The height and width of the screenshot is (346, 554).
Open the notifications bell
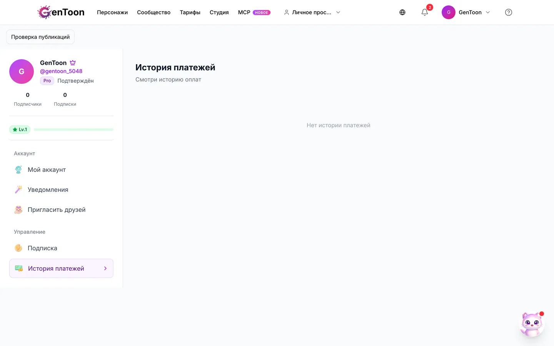coord(425,12)
